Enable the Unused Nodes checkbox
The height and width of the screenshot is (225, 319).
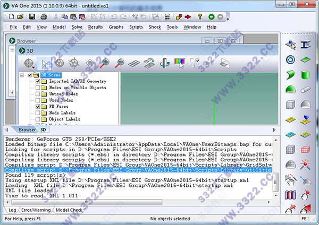point(38,94)
